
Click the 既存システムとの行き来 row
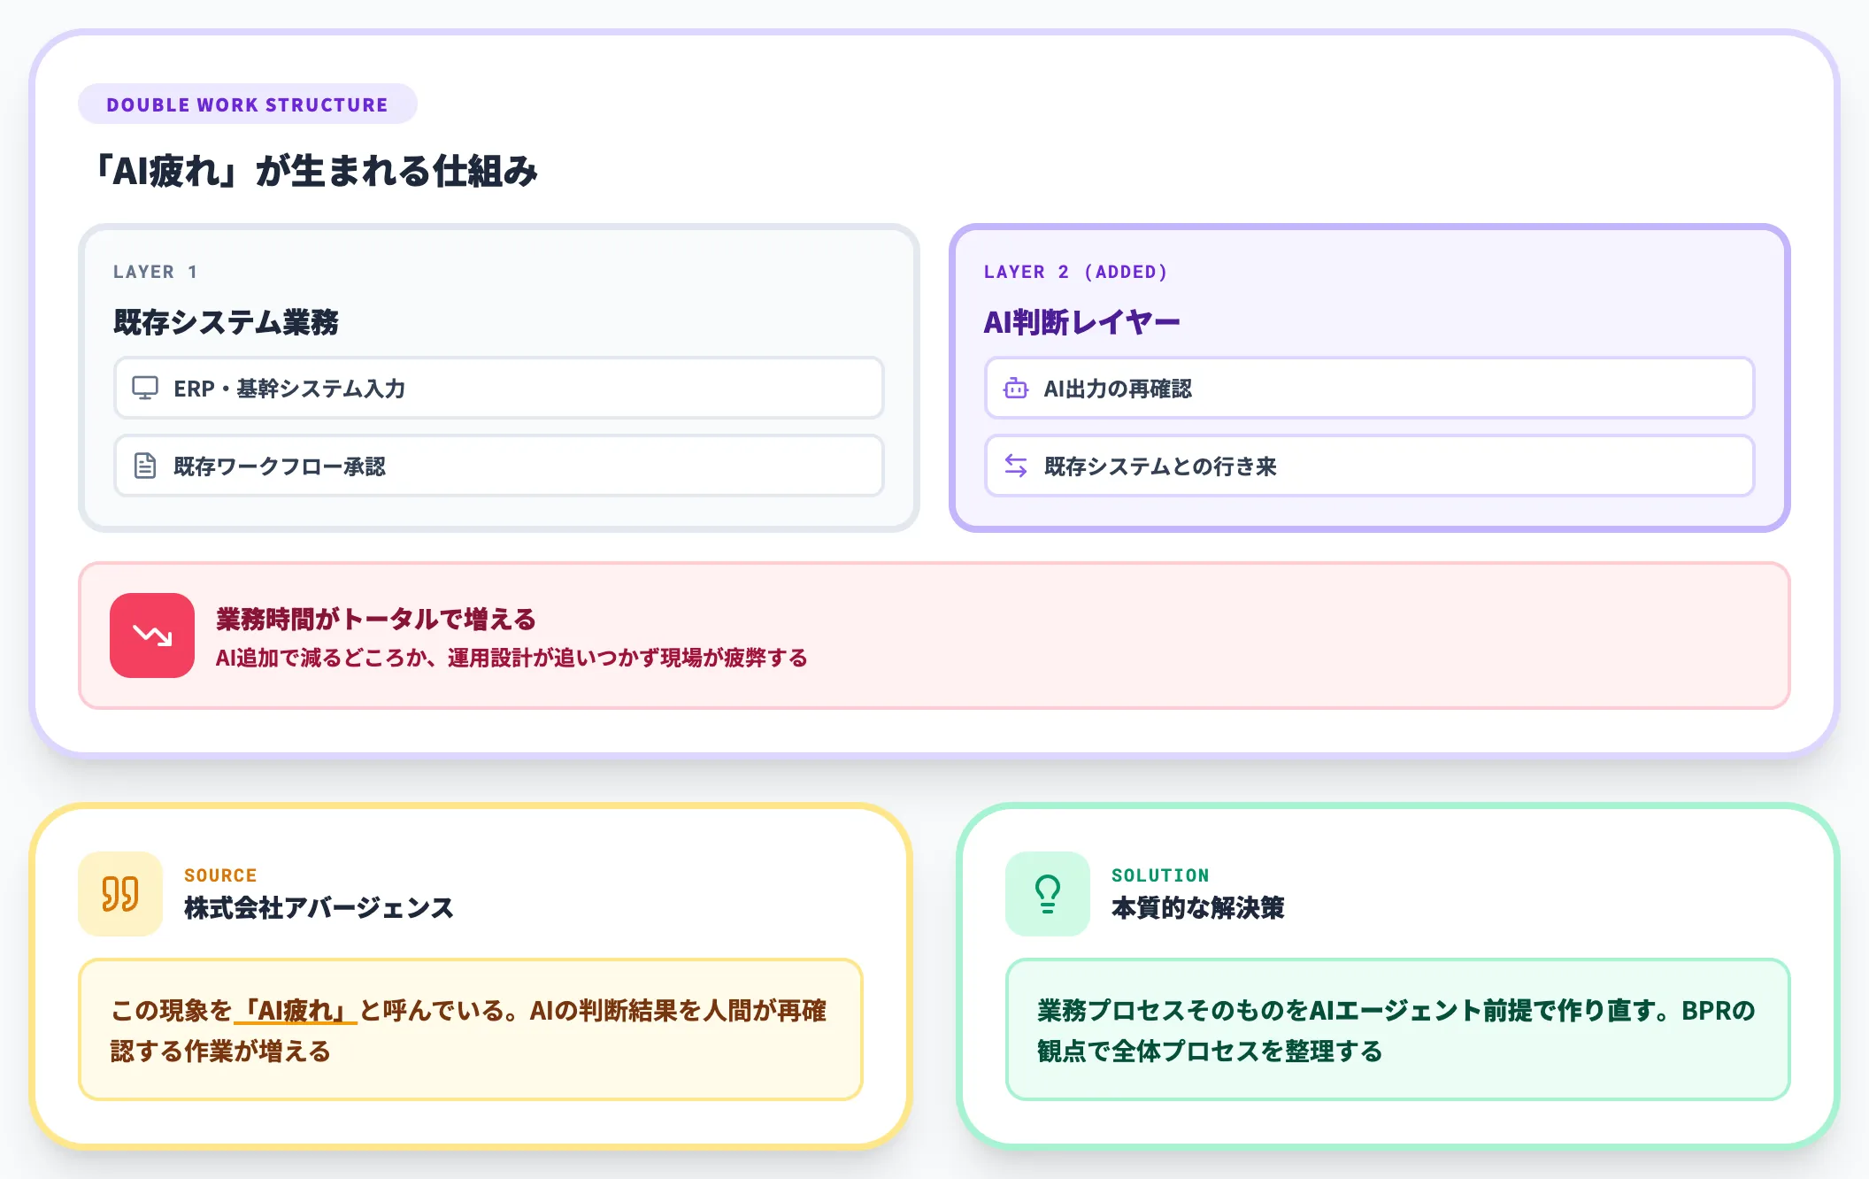[x=1370, y=466]
